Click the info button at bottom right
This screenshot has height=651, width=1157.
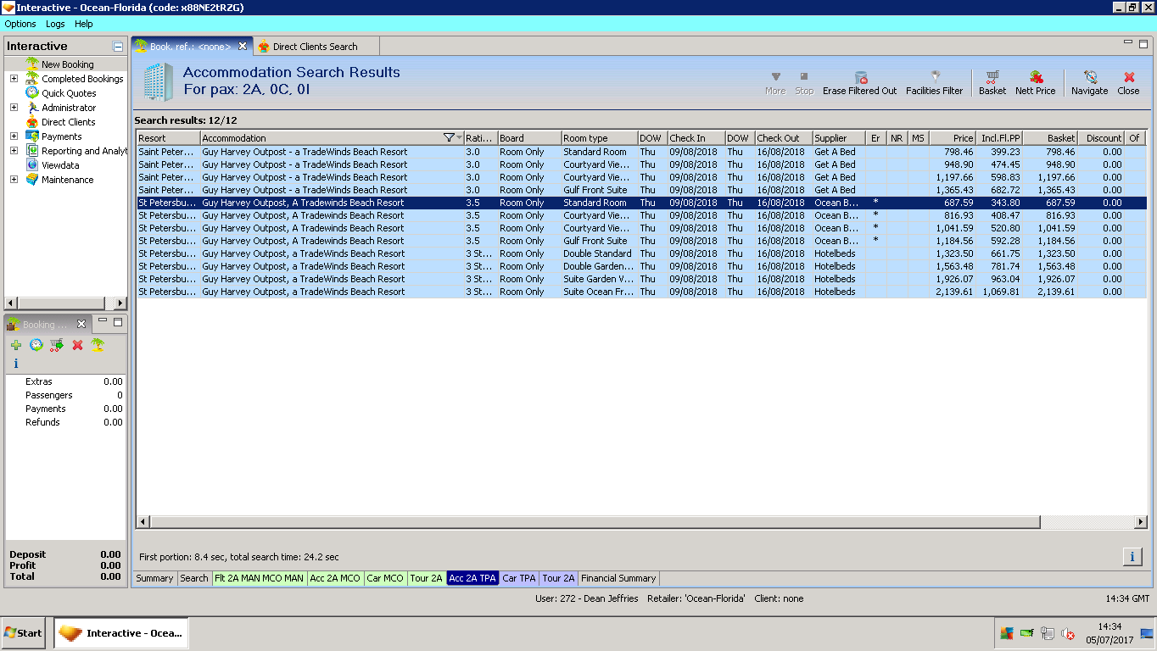pyautogui.click(x=1132, y=556)
